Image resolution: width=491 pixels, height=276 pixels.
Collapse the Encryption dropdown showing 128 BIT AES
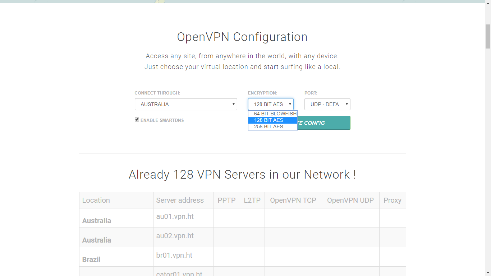(x=271, y=104)
